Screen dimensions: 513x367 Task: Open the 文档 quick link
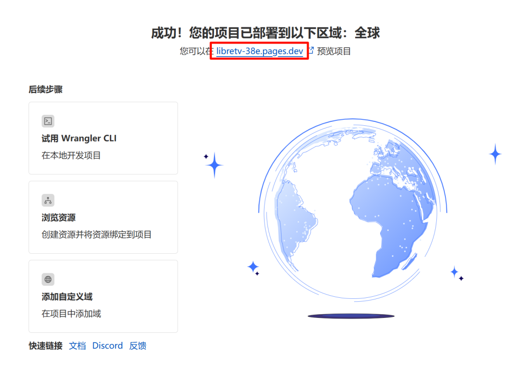tap(78, 346)
